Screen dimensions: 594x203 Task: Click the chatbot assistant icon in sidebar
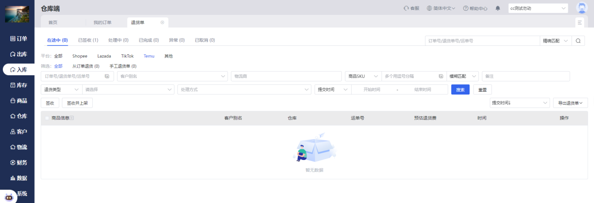point(8,196)
